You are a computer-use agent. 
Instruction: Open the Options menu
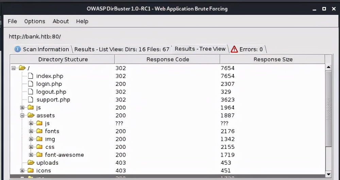(35, 21)
